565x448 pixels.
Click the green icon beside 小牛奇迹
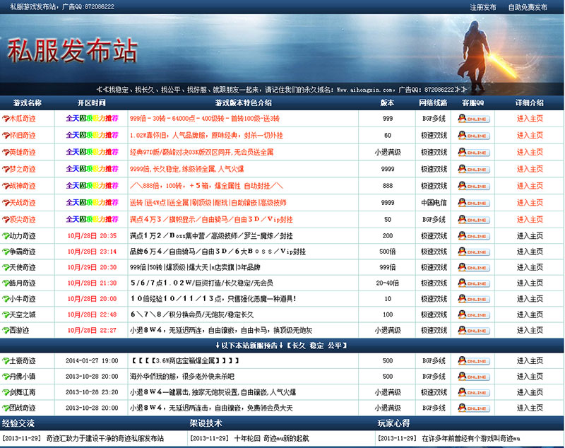pyautogui.click(x=6, y=299)
